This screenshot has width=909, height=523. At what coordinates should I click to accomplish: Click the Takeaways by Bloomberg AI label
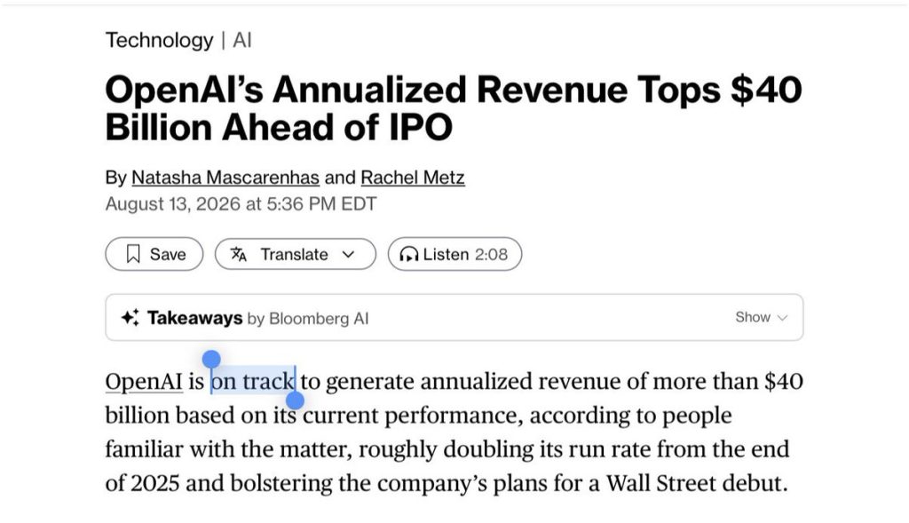tap(258, 318)
